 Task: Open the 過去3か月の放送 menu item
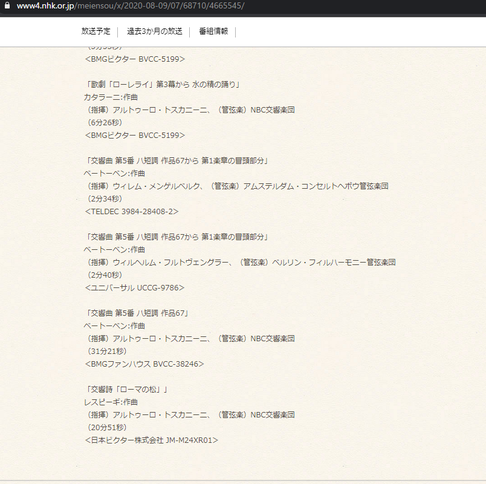click(155, 31)
